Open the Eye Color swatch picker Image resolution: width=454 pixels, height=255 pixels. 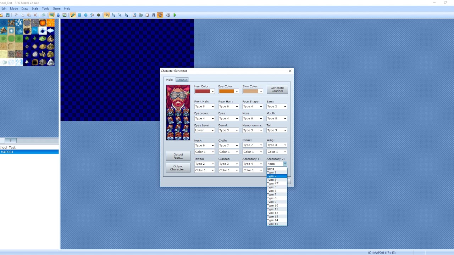(x=228, y=91)
